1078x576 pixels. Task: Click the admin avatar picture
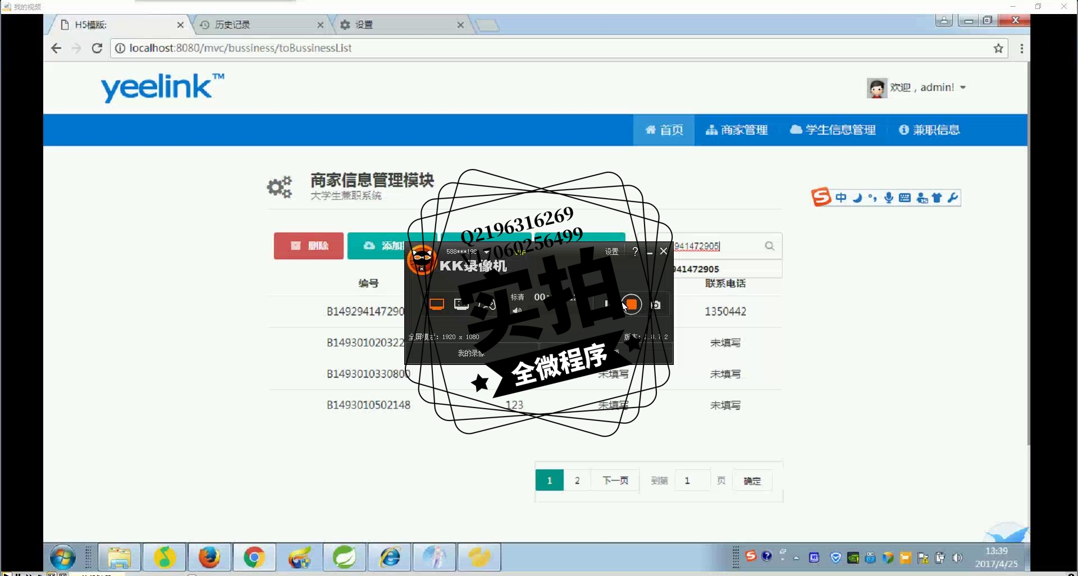click(876, 88)
